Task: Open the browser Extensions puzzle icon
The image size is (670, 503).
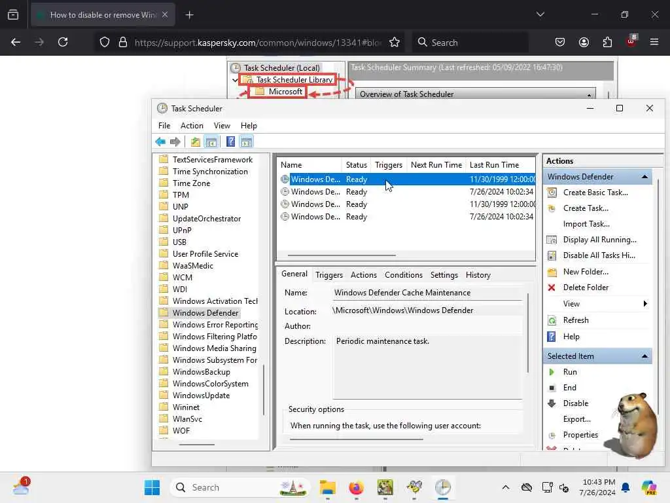Action: [607, 42]
